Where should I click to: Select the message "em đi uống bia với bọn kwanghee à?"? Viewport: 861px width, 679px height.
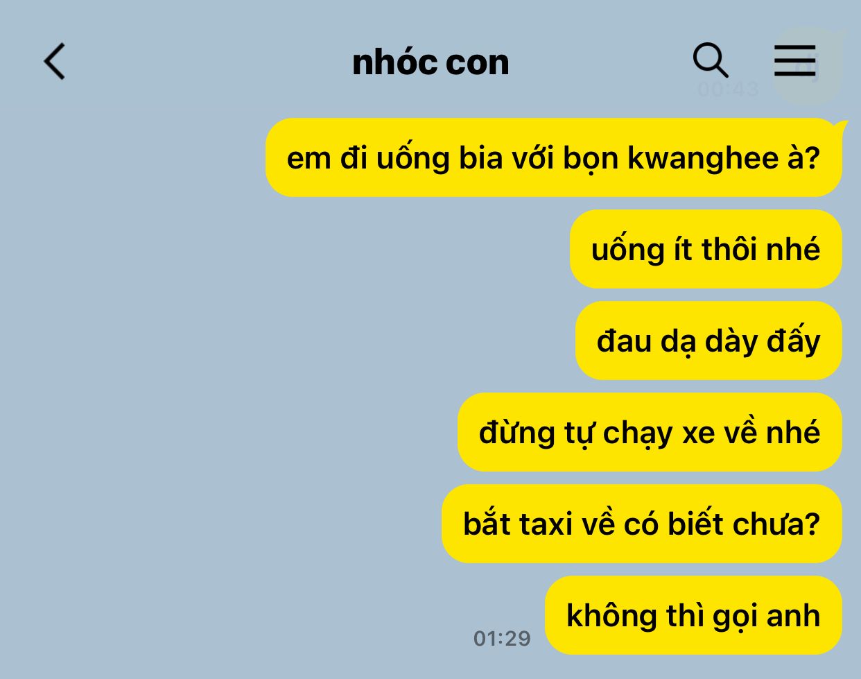click(x=553, y=158)
